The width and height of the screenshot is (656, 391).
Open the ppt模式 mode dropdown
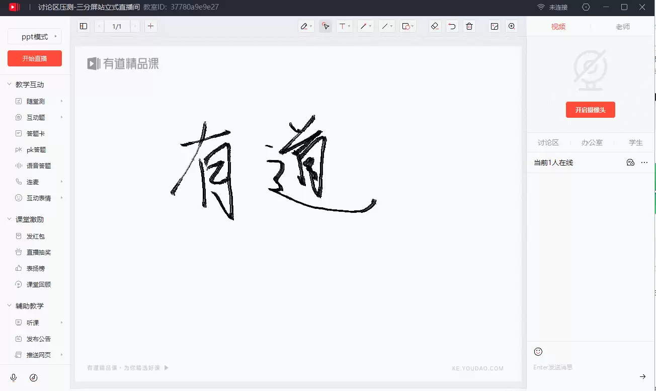(35, 37)
